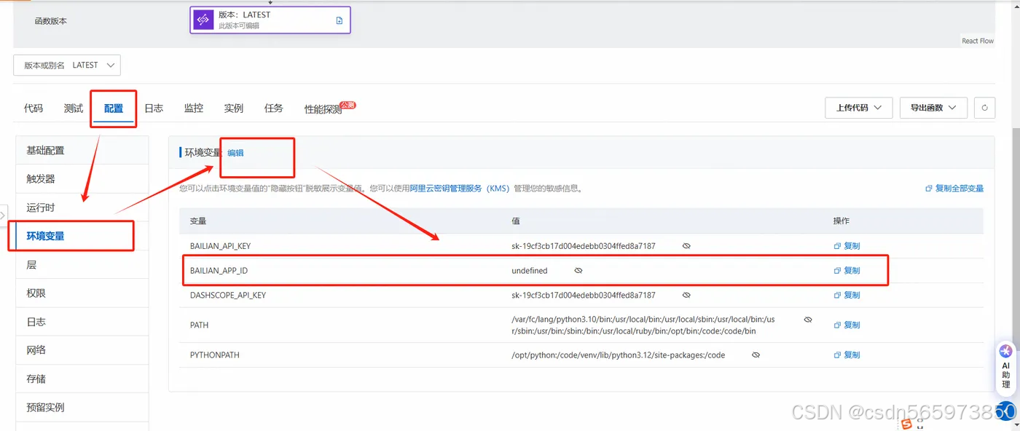The height and width of the screenshot is (431, 1020).
Task: Select 网络 in the sidebar
Action: (82, 349)
